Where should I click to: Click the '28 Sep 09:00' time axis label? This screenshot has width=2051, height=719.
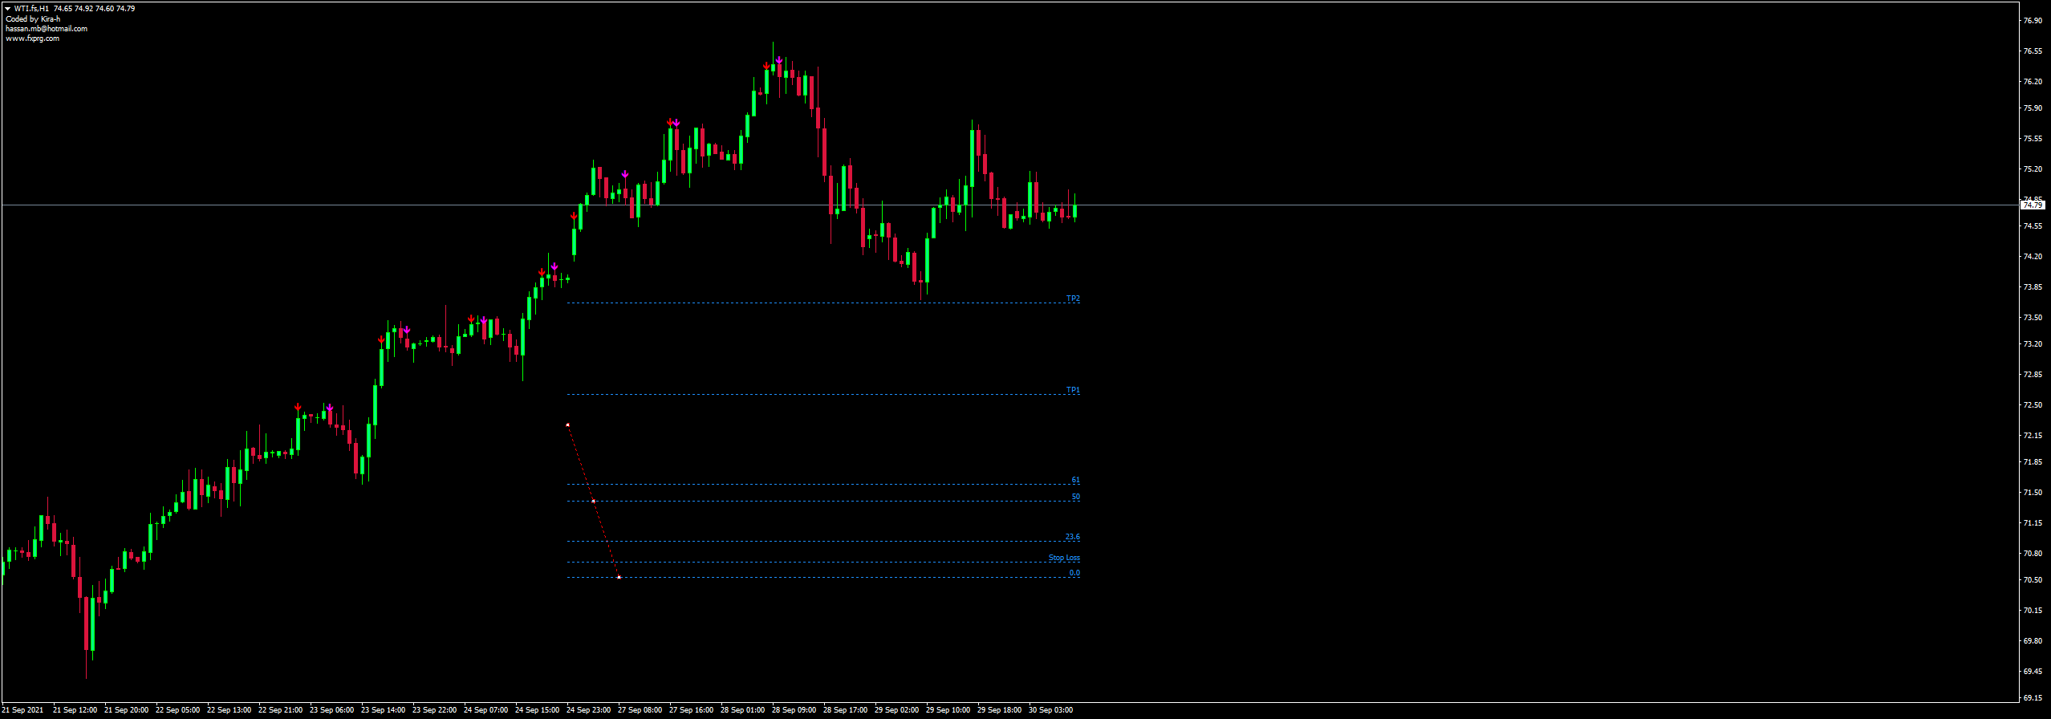coord(794,710)
